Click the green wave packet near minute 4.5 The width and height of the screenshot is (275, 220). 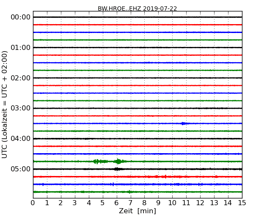click(100, 161)
